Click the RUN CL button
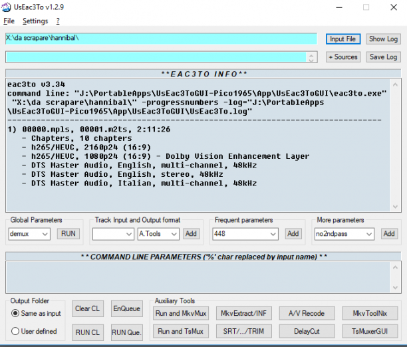The width and height of the screenshot is (407, 347). (x=88, y=332)
